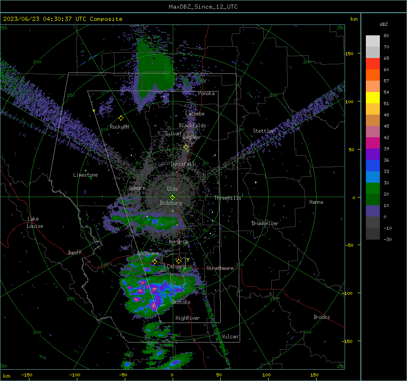Click the Brooks city label
Screen dimensions: 407x381
322,317
